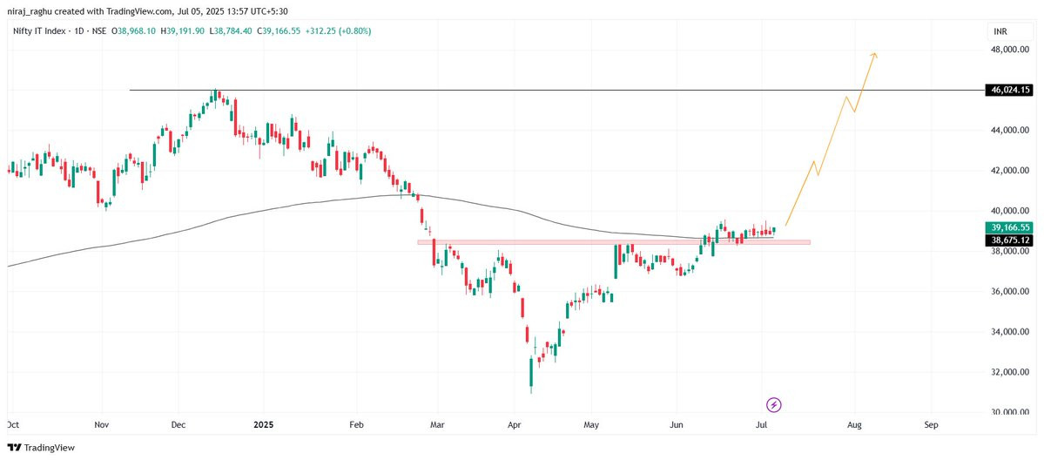Click the green 39,166.55 current price label

coord(1010,227)
